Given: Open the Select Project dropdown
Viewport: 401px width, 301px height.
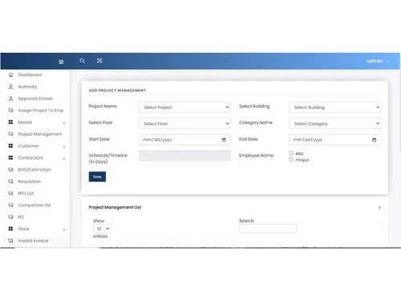Looking at the screenshot, I should coord(184,108).
